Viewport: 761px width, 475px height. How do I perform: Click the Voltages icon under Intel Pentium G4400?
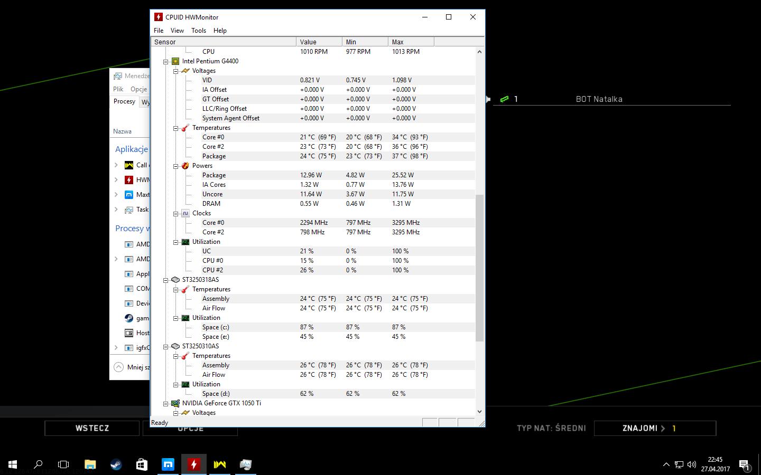pos(185,71)
